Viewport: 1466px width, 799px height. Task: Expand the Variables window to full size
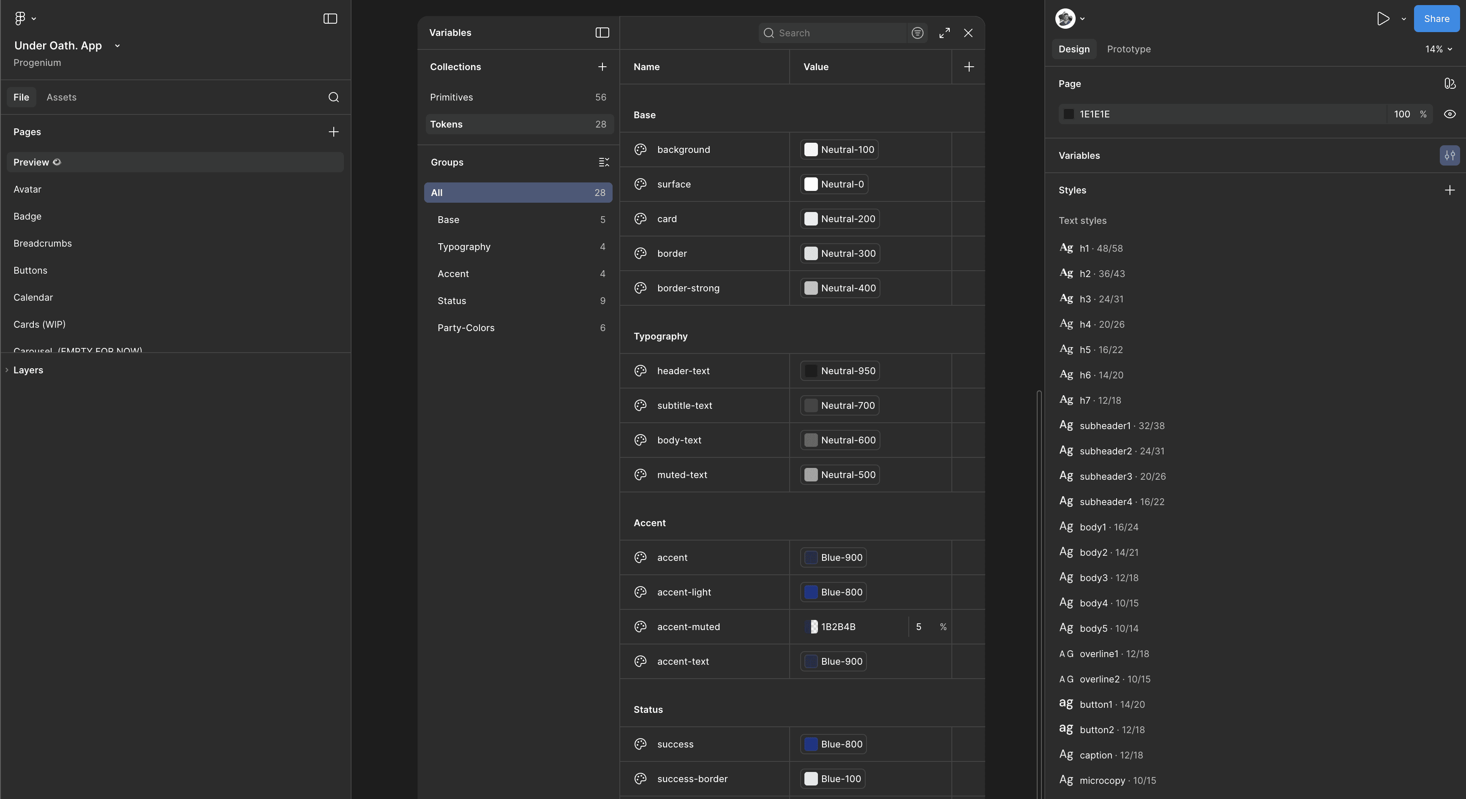click(x=944, y=33)
